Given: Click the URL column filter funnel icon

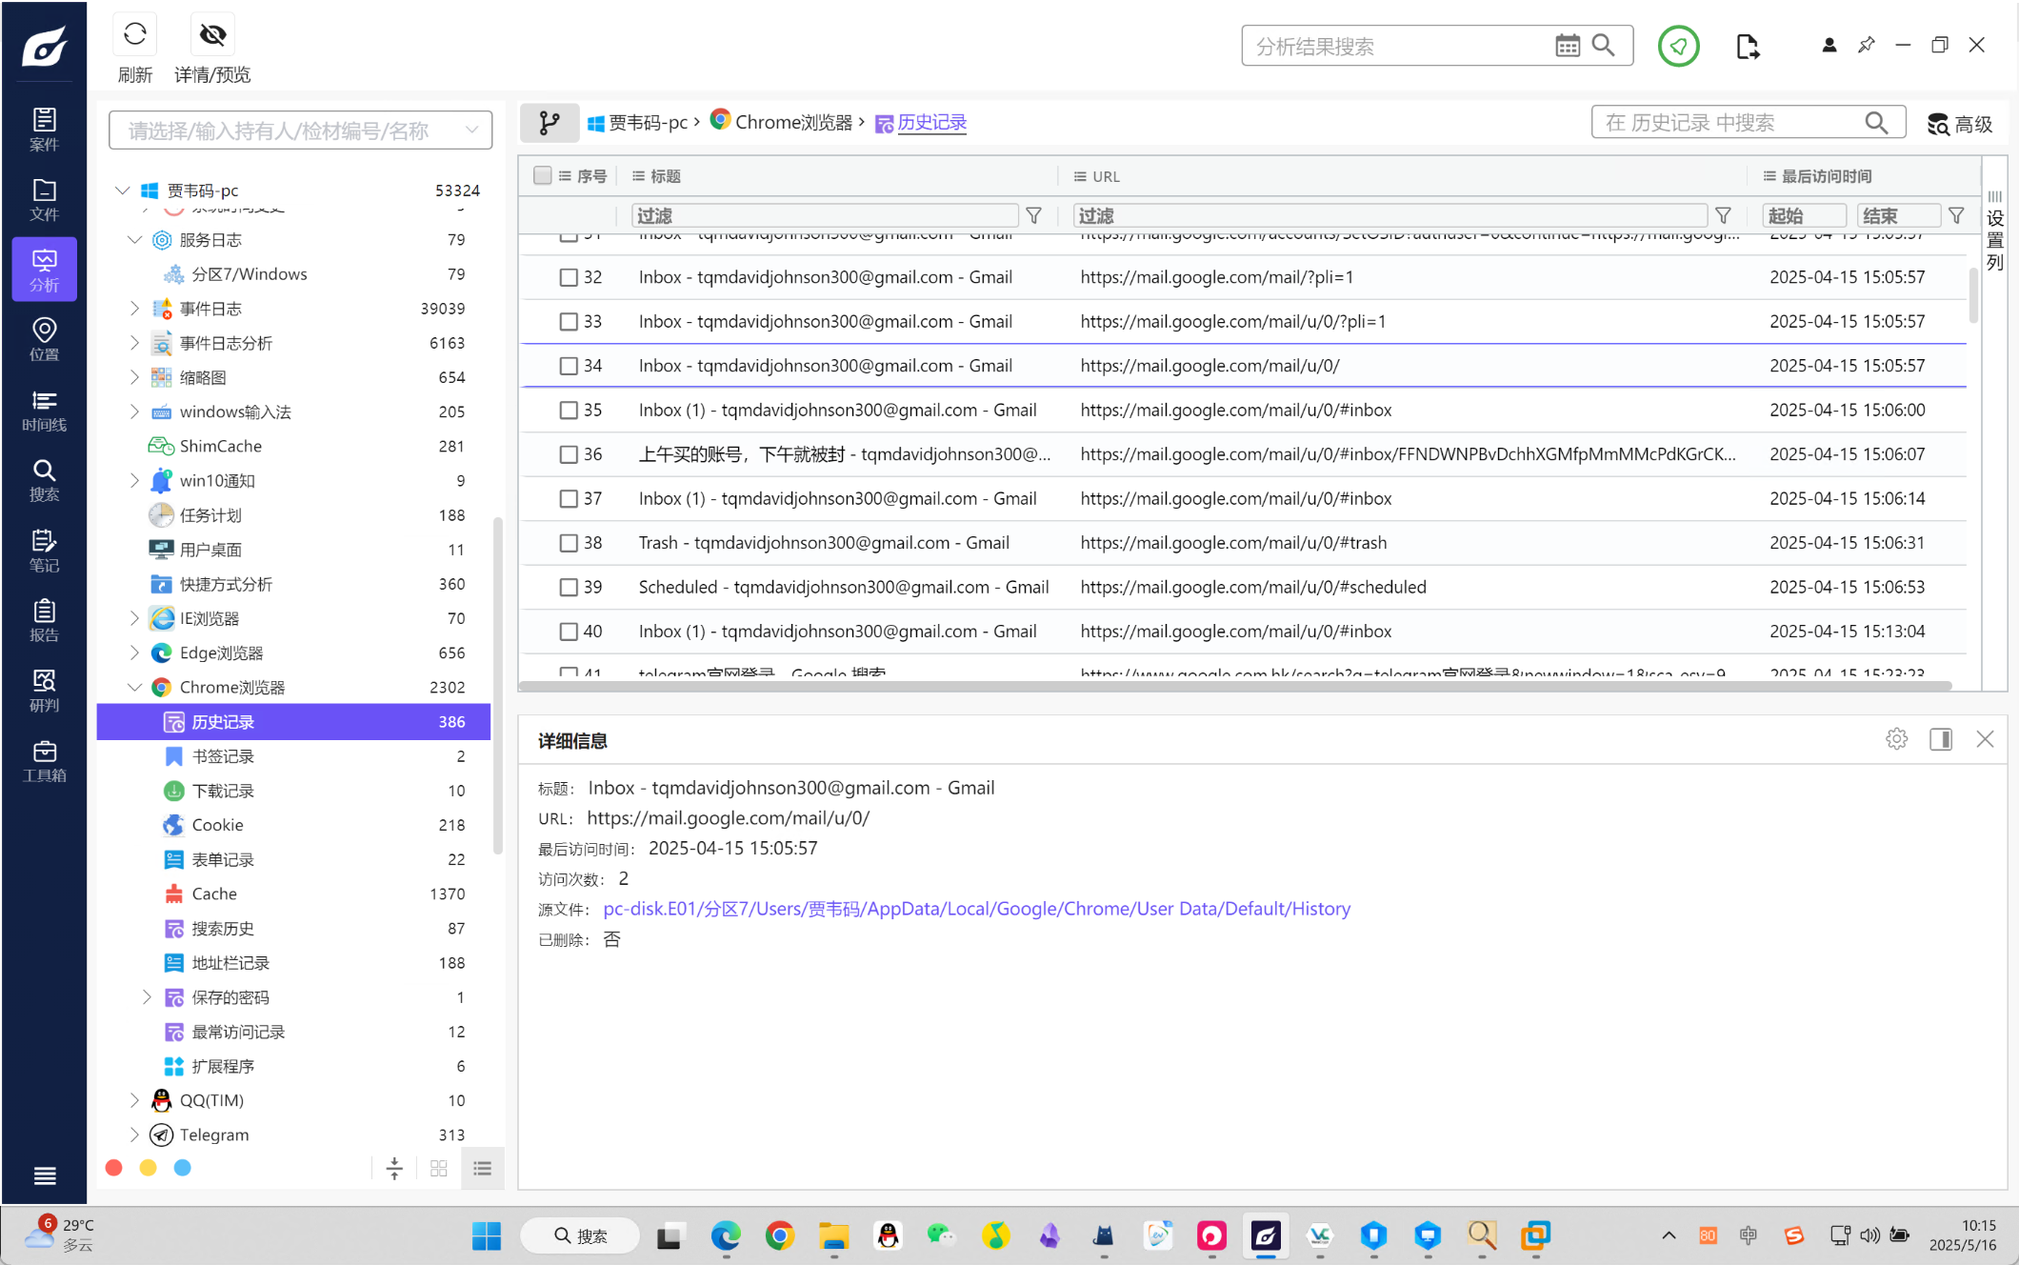Looking at the screenshot, I should point(1723,216).
